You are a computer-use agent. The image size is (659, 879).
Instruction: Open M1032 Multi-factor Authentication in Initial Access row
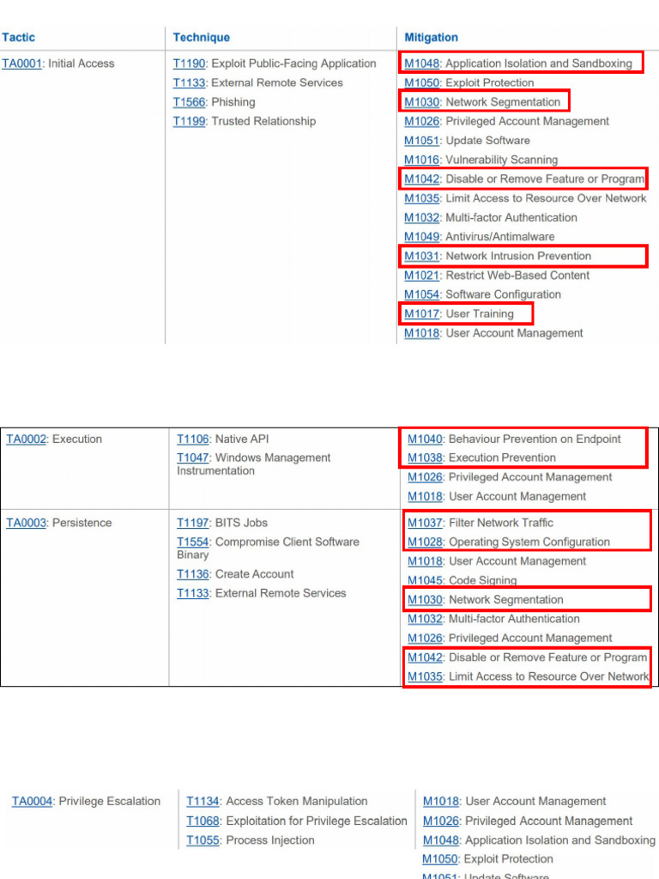pos(422,217)
